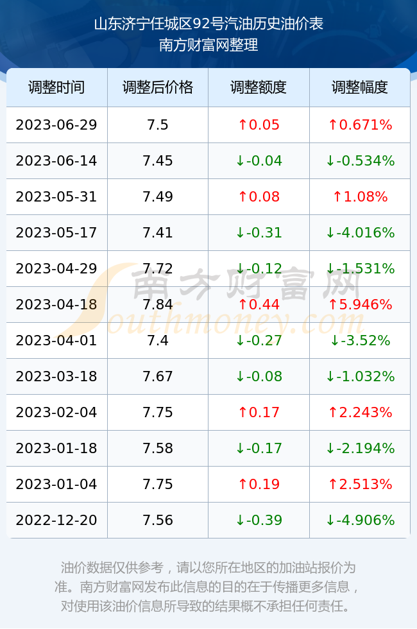Select the 2022-12-20 date cell
Viewport: 417px width, 629px height.
coord(56,521)
